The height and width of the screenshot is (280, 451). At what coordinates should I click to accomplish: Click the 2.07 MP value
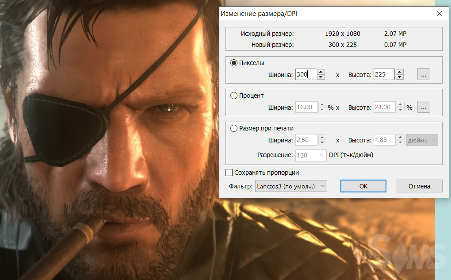click(395, 34)
